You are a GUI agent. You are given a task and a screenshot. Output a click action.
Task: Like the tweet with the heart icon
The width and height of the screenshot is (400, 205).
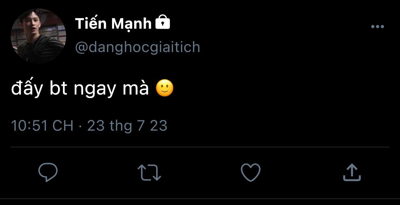[251, 172]
